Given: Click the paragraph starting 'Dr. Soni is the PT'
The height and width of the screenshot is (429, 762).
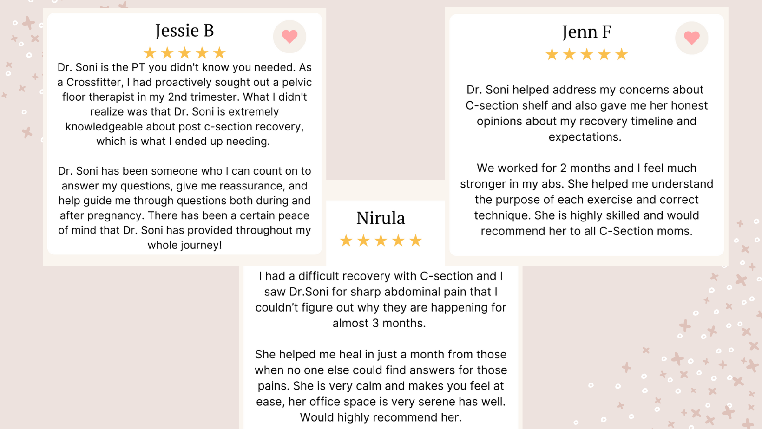Looking at the screenshot, I should [x=184, y=104].
